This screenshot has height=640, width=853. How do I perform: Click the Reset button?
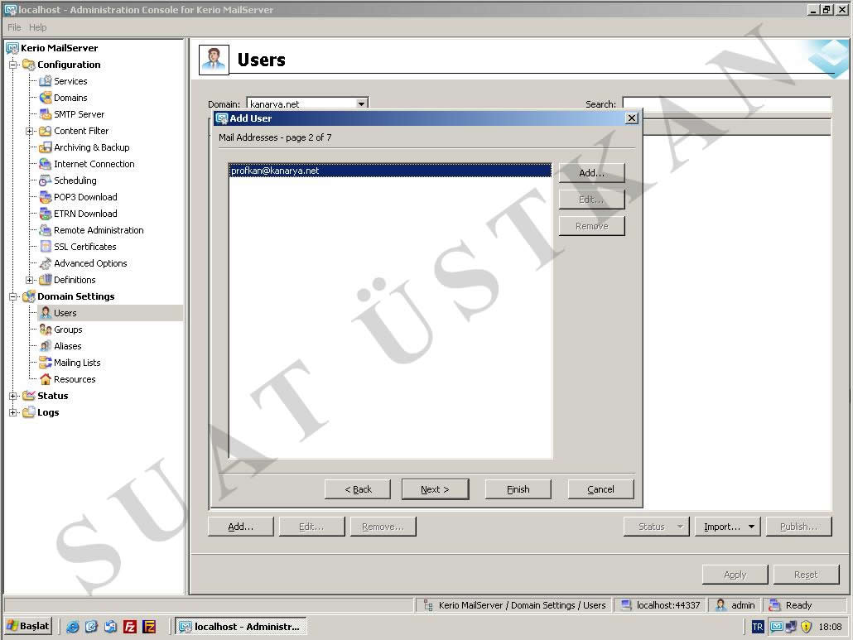(807, 575)
